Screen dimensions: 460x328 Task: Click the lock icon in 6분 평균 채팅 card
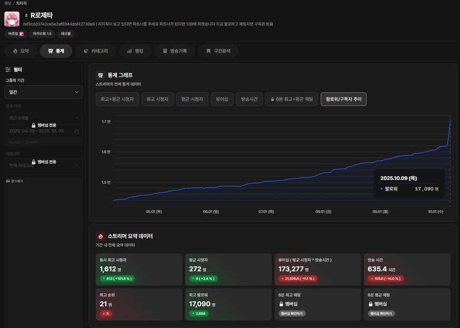click(x=371, y=304)
